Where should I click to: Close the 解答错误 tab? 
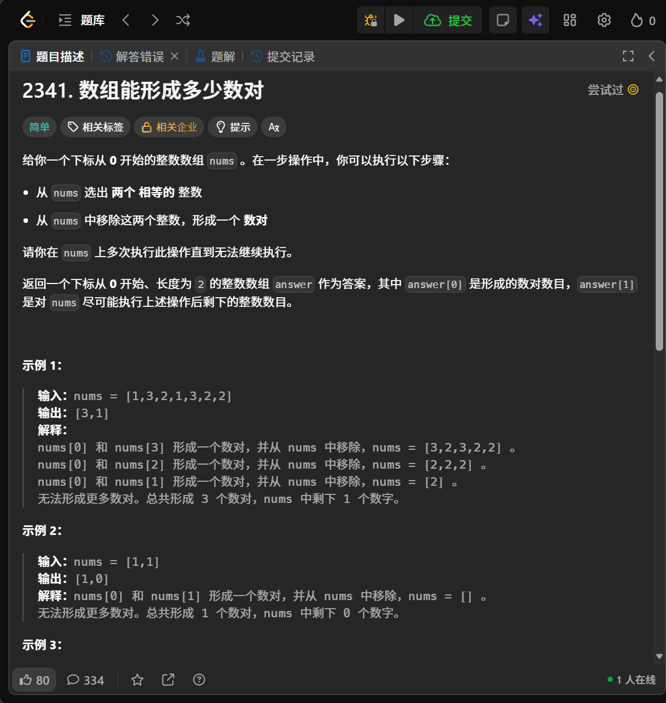(x=175, y=56)
